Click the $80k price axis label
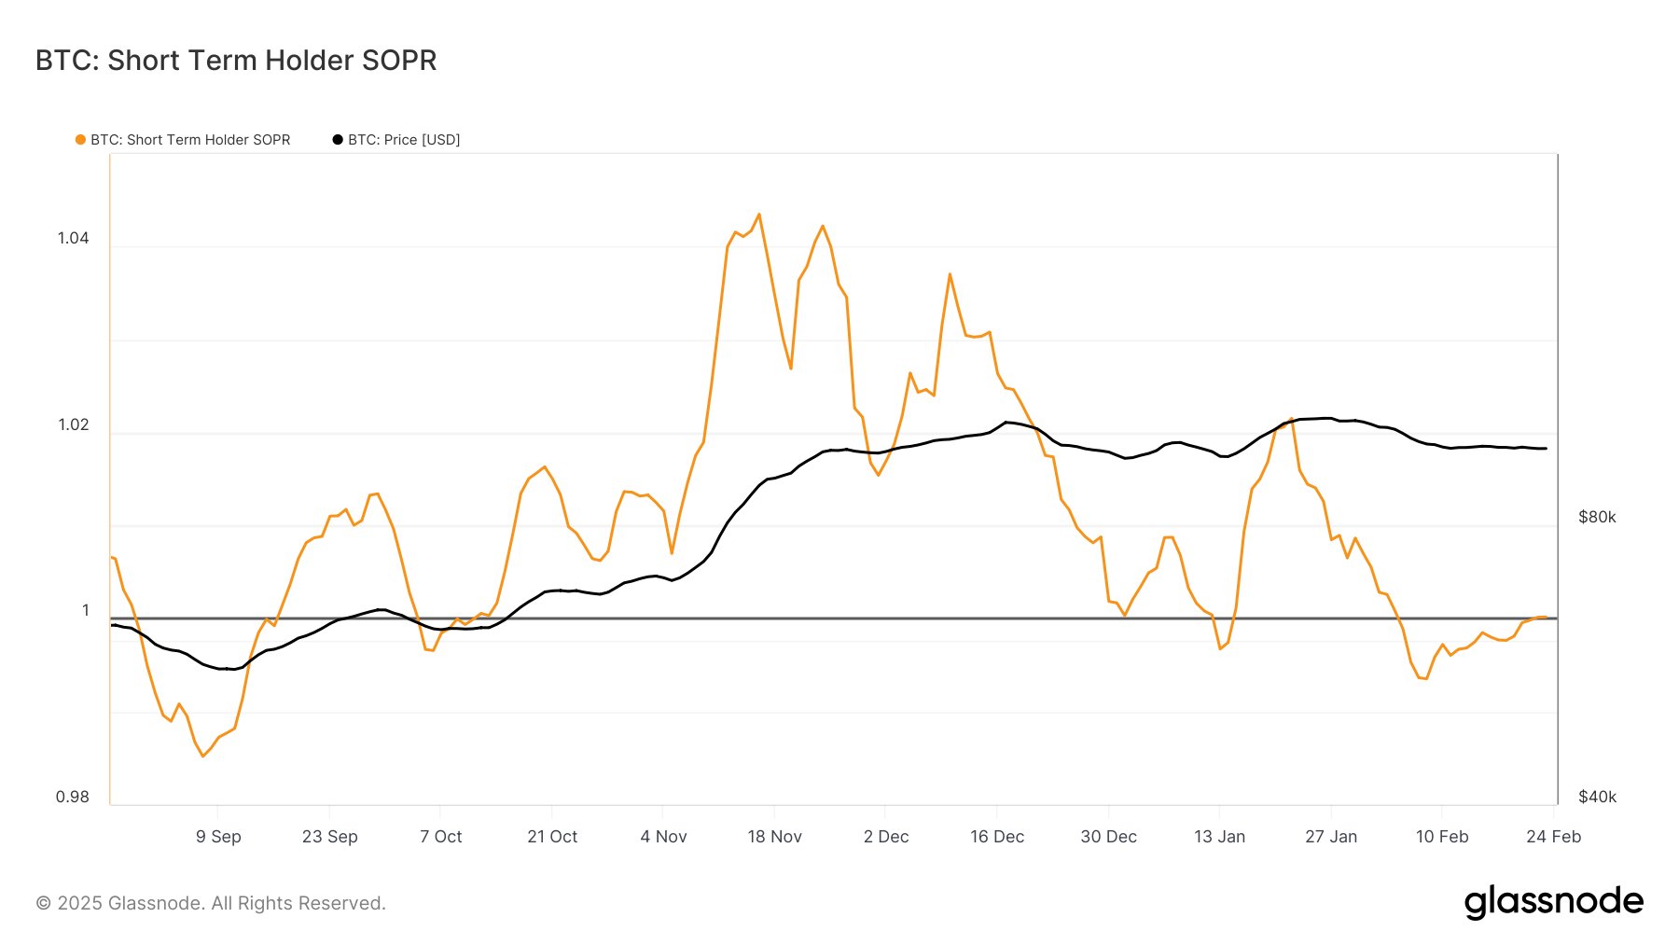This screenshot has width=1679, height=945. point(1597,518)
